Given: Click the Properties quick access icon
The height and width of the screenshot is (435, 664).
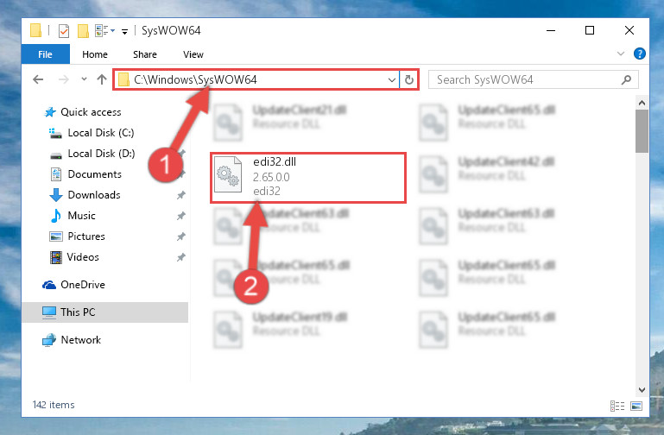Looking at the screenshot, I should tap(64, 30).
